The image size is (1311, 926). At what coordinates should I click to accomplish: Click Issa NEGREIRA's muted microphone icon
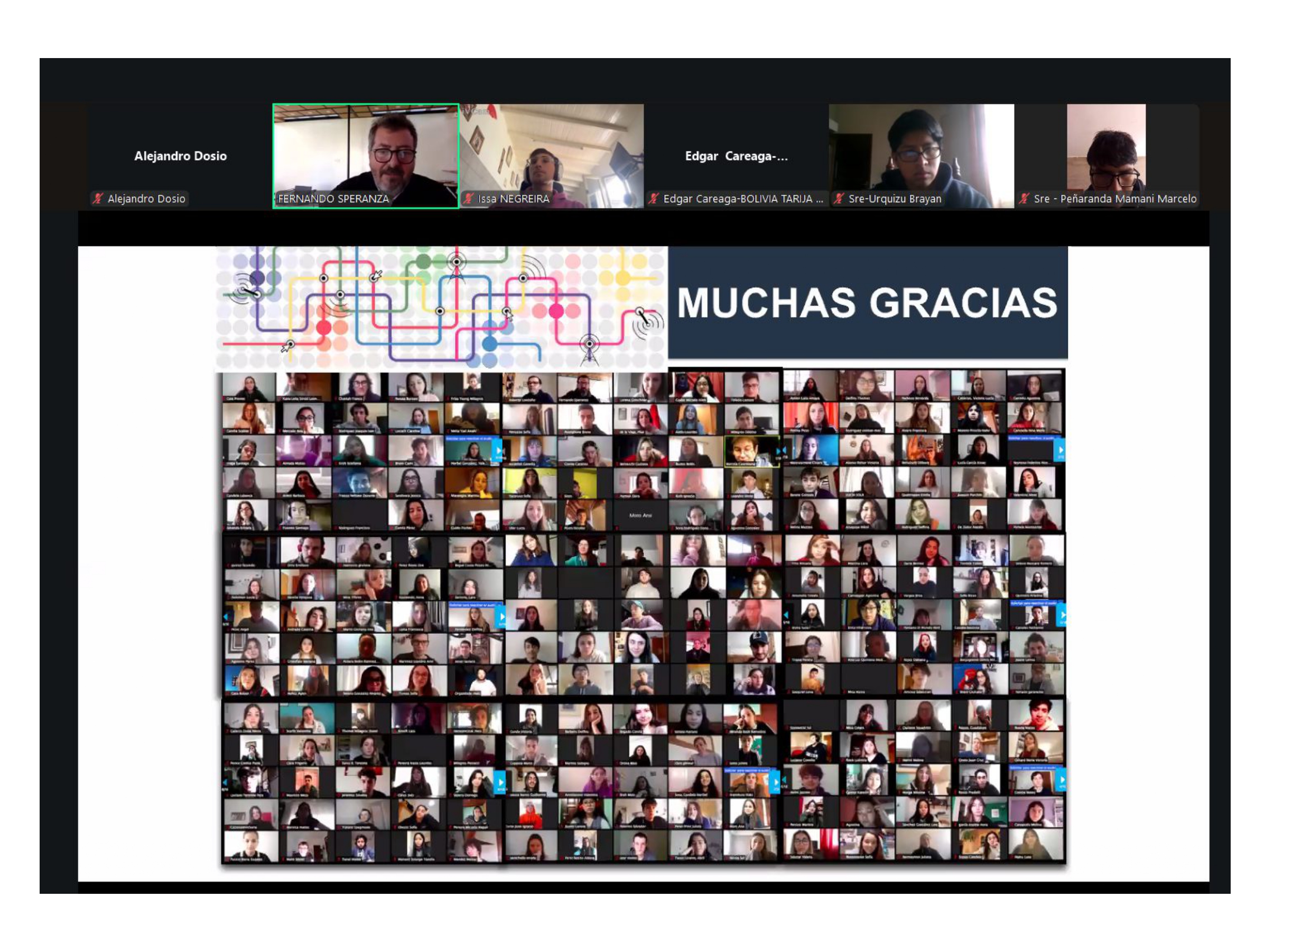pyautogui.click(x=469, y=199)
